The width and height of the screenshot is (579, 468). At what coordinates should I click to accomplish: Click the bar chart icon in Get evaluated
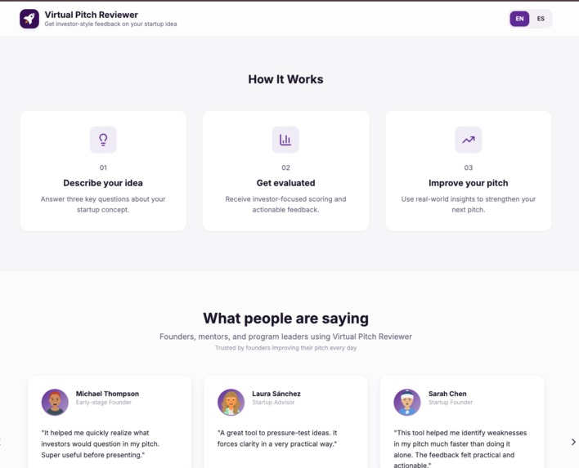[285, 140]
